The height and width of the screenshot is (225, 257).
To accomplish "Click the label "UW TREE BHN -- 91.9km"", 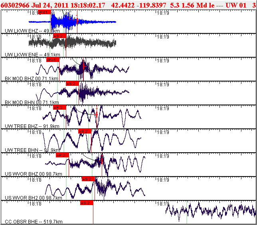I will 32,150.
